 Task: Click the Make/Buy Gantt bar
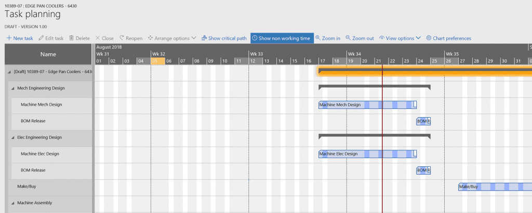(x=494, y=187)
